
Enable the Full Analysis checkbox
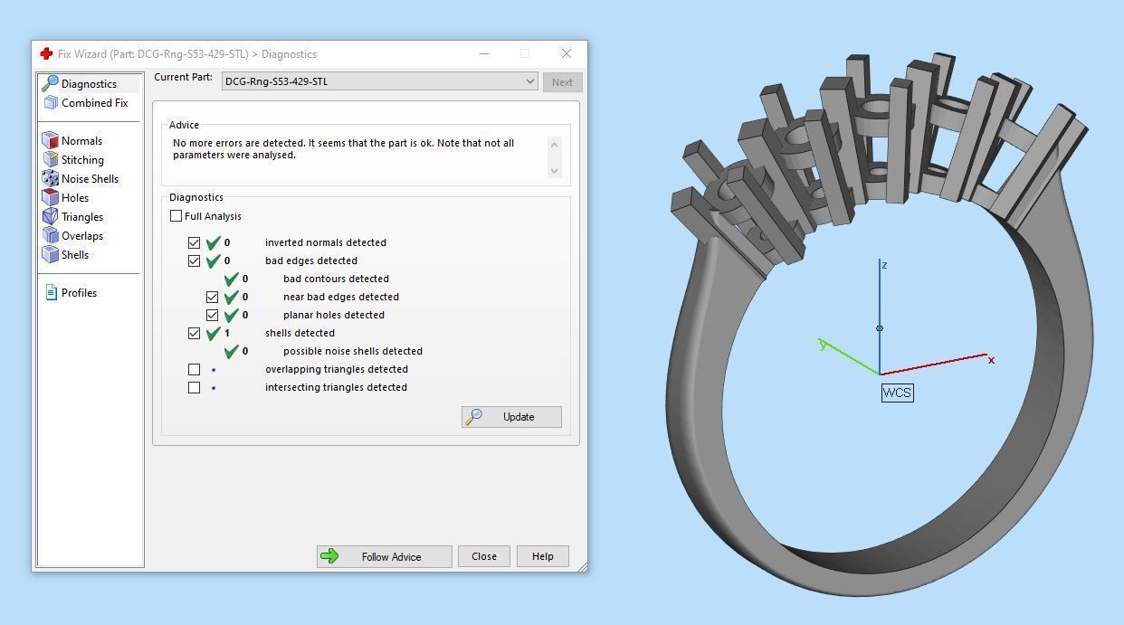(176, 216)
